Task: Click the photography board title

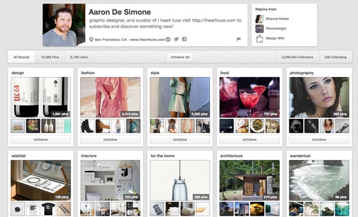Action: point(301,73)
